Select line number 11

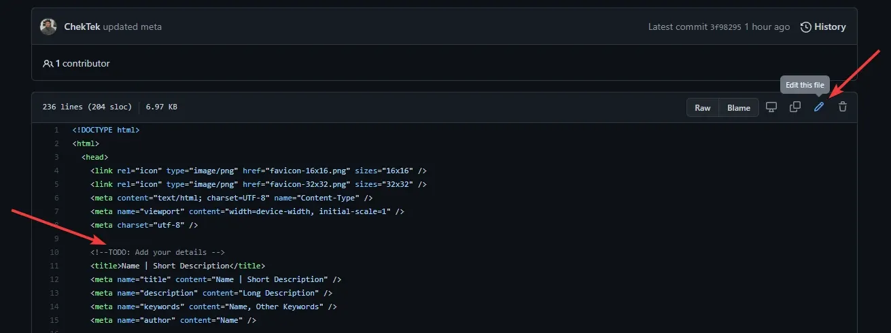coord(54,266)
